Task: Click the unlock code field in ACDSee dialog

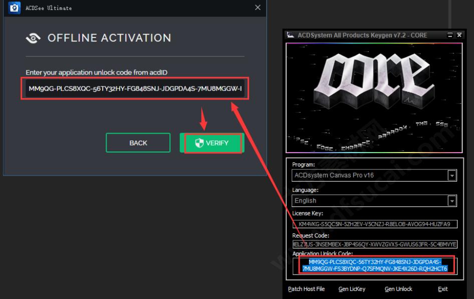Action: coord(135,88)
